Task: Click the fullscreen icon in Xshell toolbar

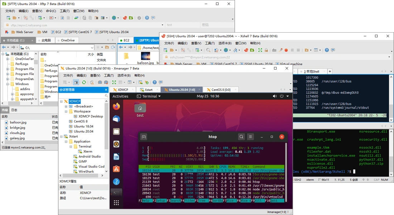Action: coord(260,50)
